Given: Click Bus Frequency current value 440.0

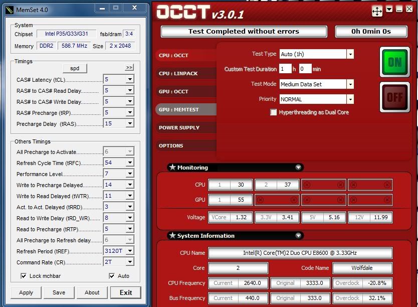Looking at the screenshot, I should 253,298.
